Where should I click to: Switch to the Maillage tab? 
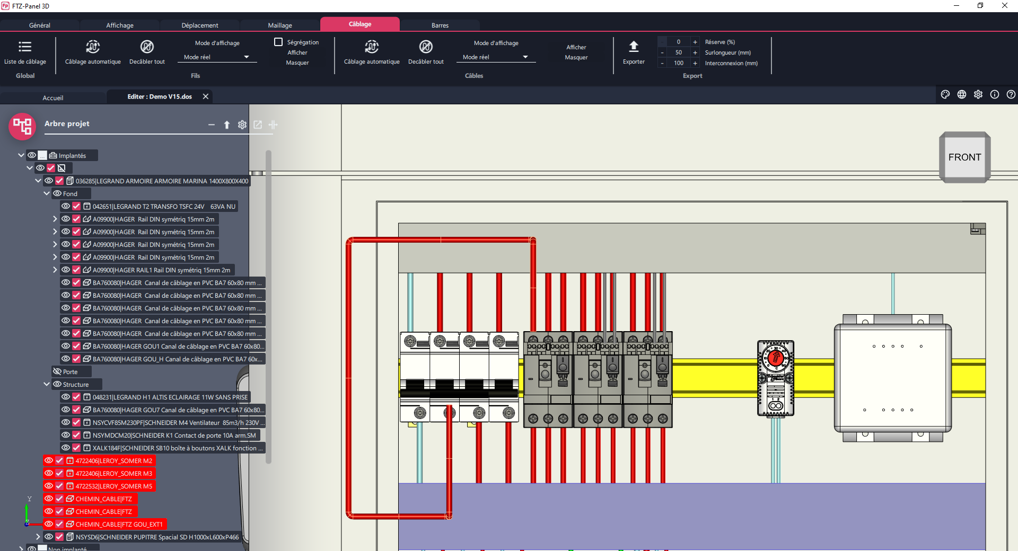pos(280,25)
